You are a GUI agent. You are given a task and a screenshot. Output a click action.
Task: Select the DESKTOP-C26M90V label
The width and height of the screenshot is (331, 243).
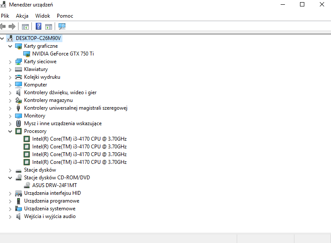click(38, 38)
